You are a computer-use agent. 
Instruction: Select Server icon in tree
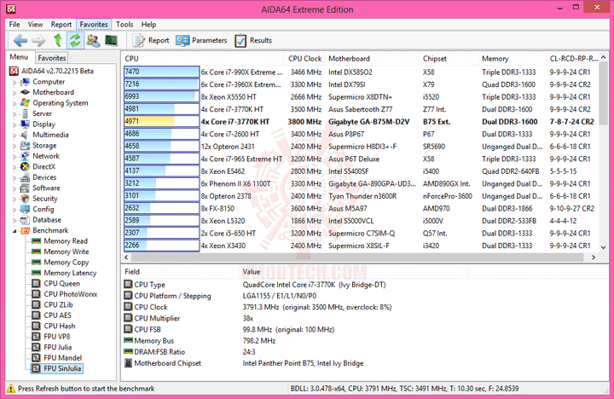click(25, 113)
